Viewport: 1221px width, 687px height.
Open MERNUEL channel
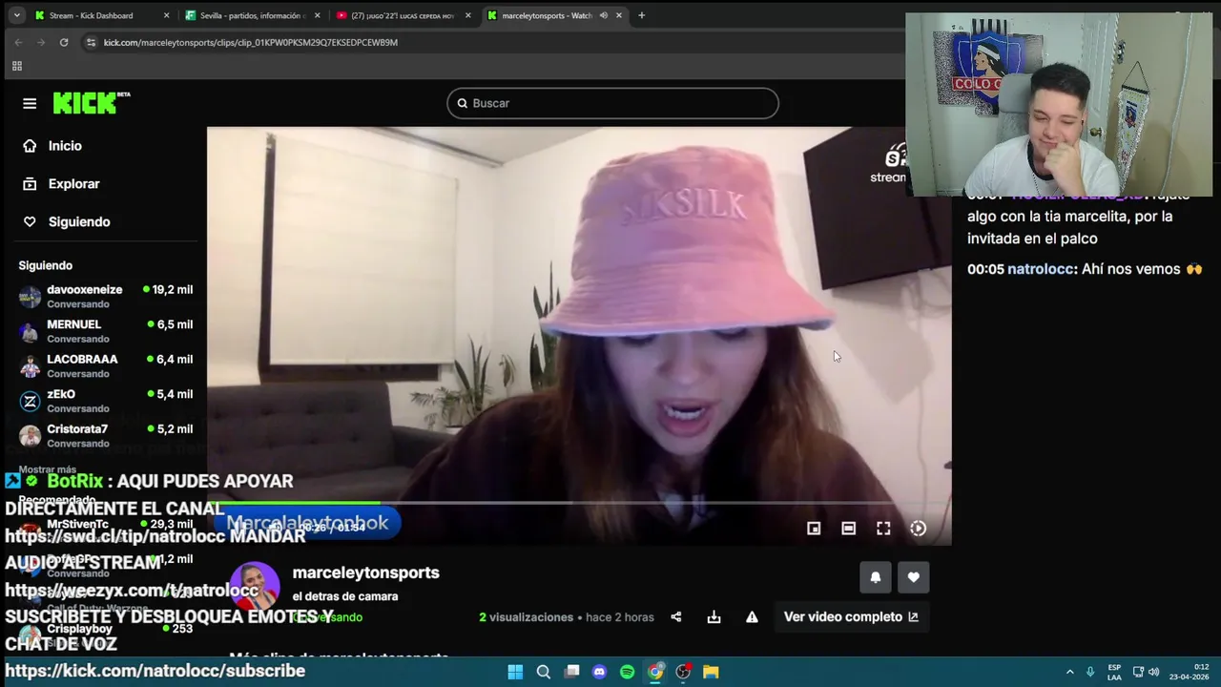point(105,331)
